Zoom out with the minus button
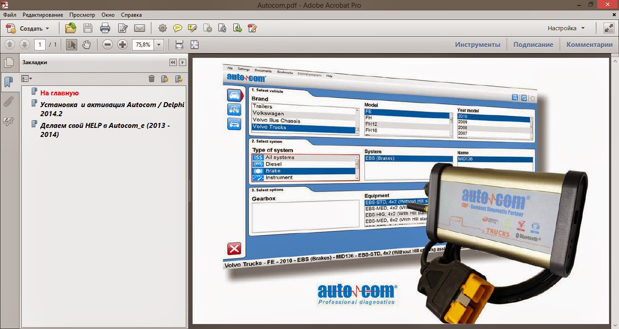Image resolution: width=619 pixels, height=329 pixels. 107,45
